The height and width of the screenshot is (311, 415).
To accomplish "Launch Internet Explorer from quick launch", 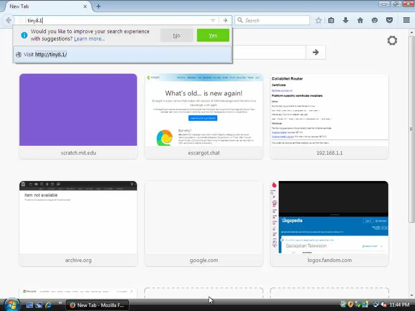I will click(x=48, y=305).
